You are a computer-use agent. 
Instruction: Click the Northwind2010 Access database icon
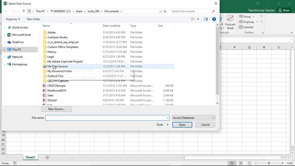tap(45, 90)
